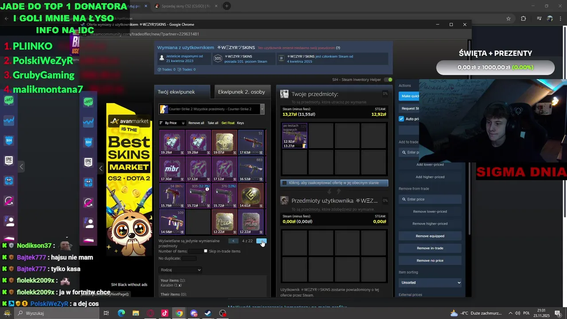Open the browser extensions puzzle icon
Viewport: 567px width, 319px height.
[523, 19]
